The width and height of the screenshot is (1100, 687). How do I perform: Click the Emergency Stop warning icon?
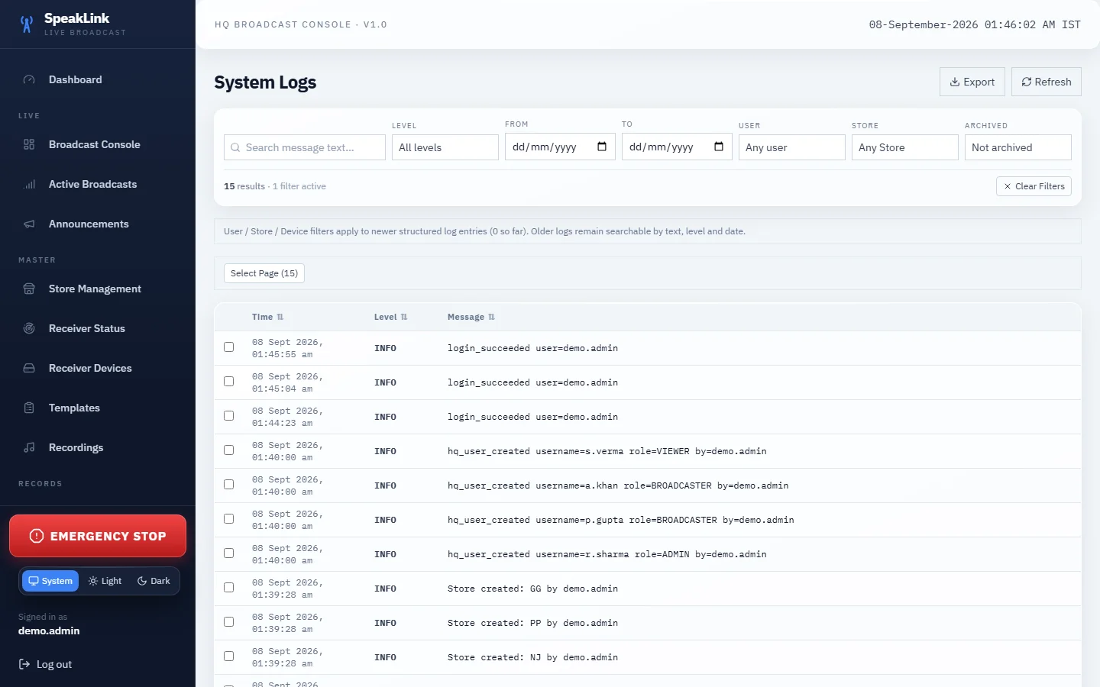[x=37, y=536]
